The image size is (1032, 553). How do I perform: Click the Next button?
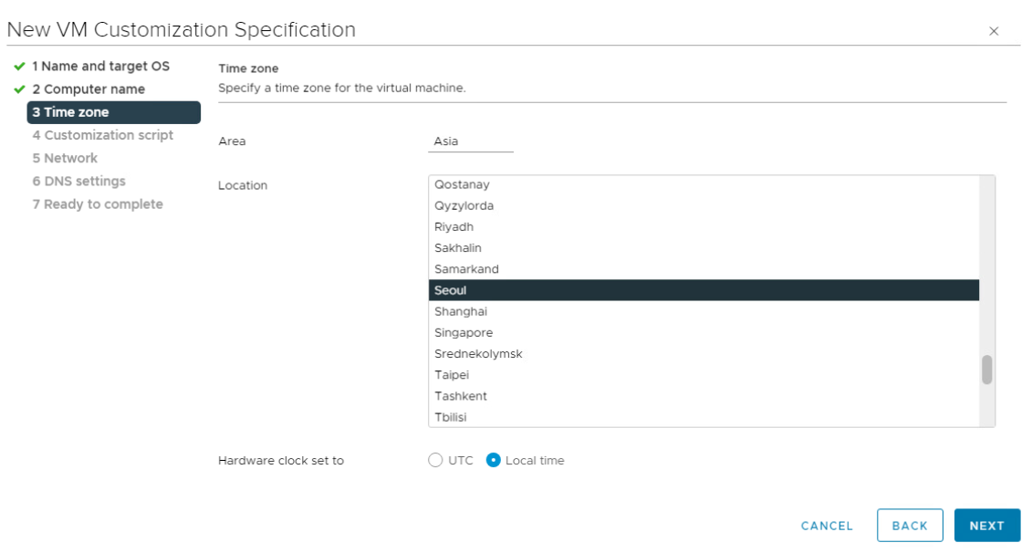986,526
